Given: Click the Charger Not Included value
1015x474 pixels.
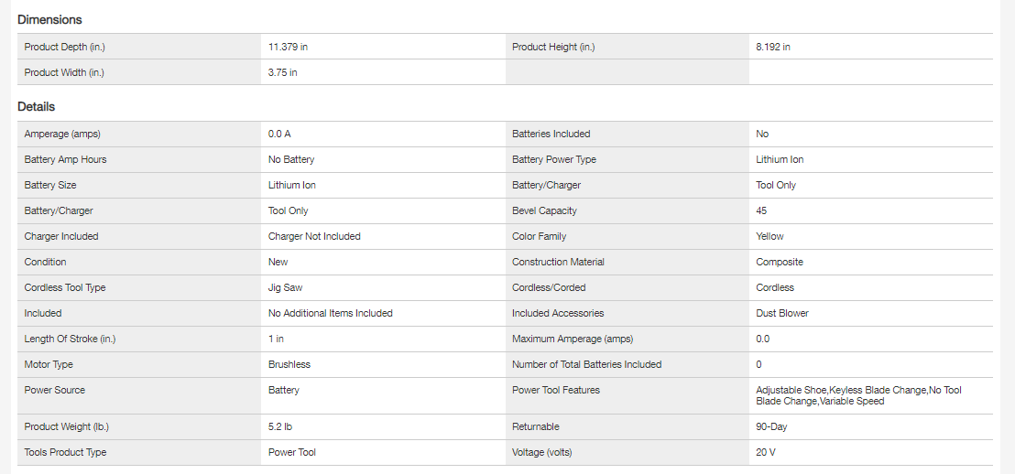Looking at the screenshot, I should [x=314, y=236].
